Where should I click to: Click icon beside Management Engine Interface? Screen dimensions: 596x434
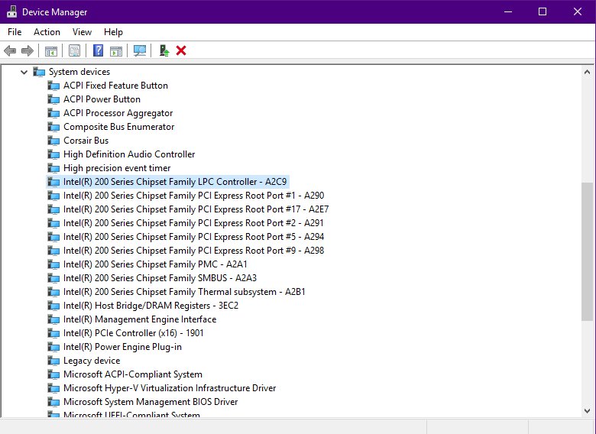click(53, 319)
